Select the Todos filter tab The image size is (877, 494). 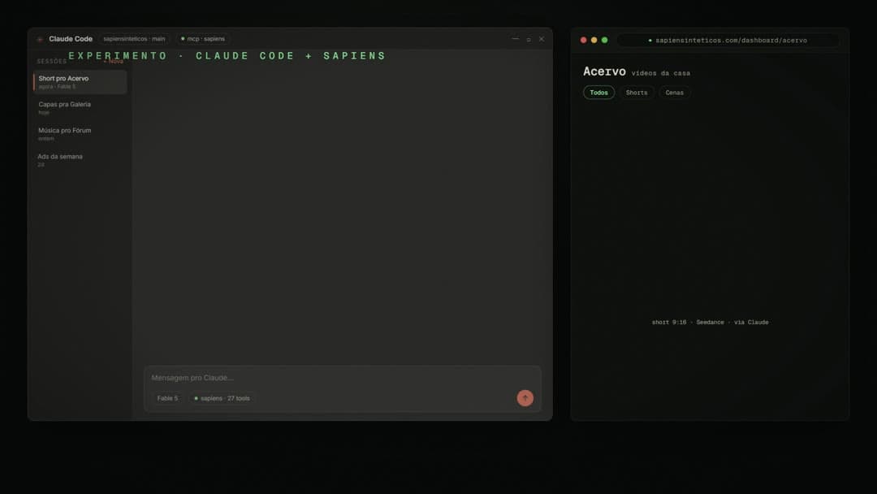(x=598, y=93)
